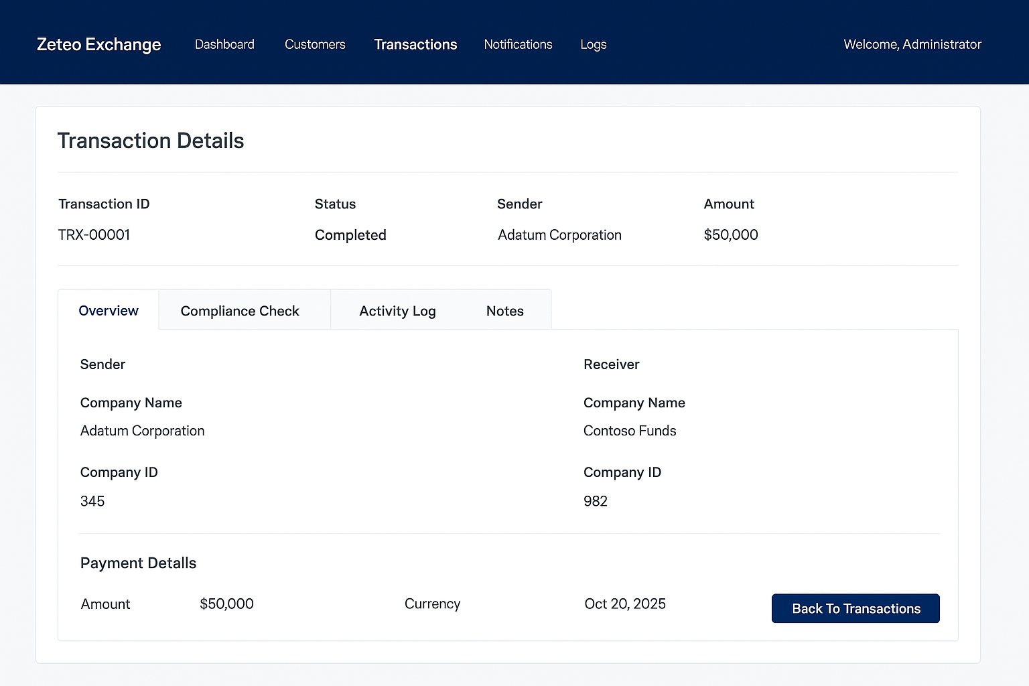Open the Dashboard page
The image size is (1029, 686).
[224, 44]
